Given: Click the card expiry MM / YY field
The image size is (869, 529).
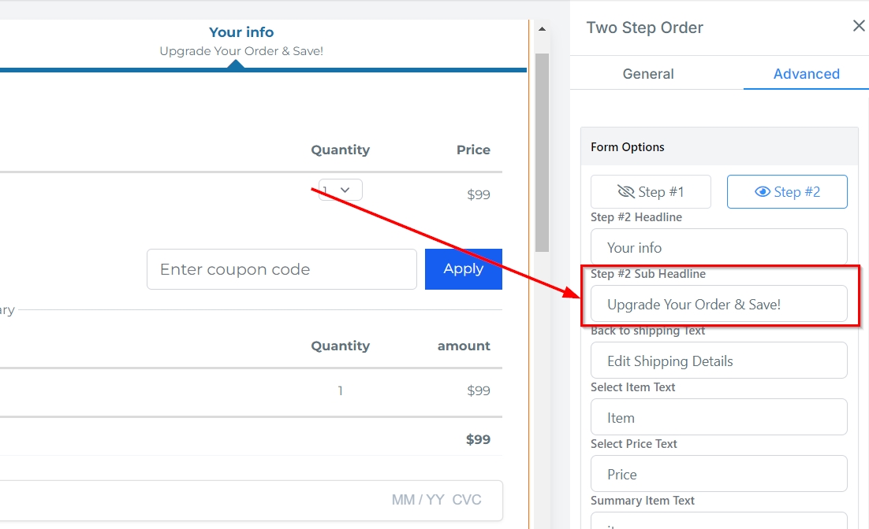Looking at the screenshot, I should [x=418, y=500].
